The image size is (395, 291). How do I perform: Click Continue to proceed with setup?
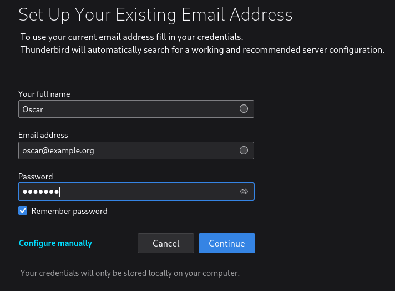226,243
